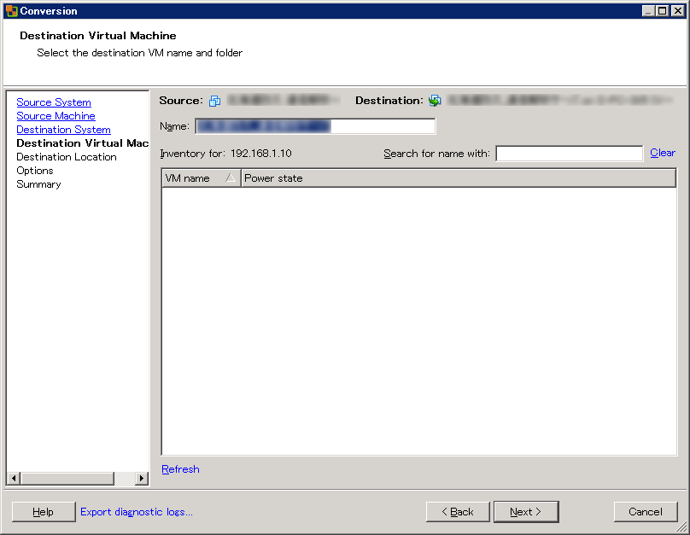Sort by Power state column header
This screenshot has width=690, height=535.
coord(458,178)
